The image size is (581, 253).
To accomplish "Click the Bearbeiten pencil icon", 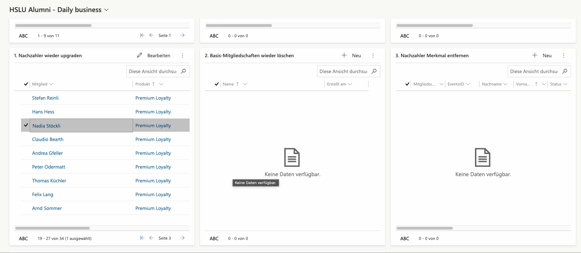I will [x=140, y=55].
